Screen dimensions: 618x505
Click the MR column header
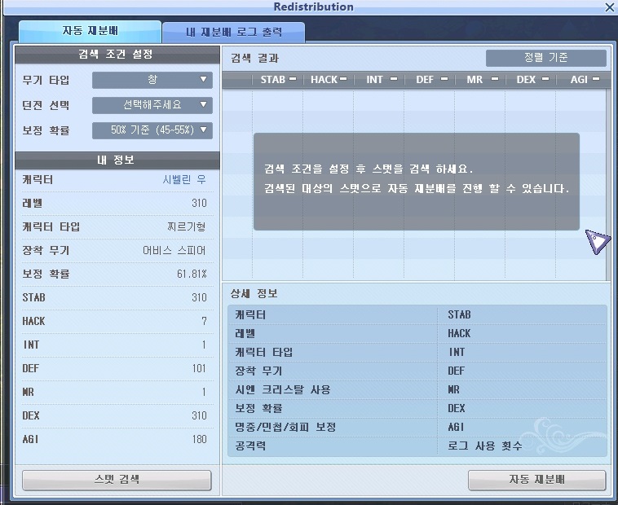pos(475,80)
